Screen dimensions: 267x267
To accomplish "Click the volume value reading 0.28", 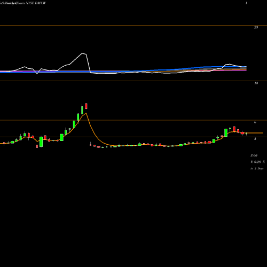I will pyautogui.click(x=257, y=162).
